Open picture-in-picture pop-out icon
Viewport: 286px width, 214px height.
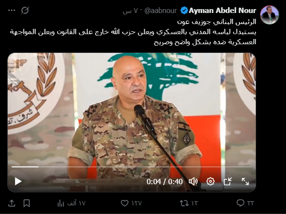click(x=228, y=181)
